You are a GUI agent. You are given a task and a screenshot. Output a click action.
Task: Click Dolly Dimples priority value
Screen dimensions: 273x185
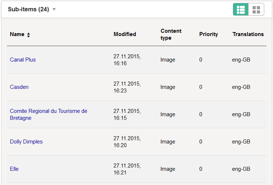pos(201,142)
